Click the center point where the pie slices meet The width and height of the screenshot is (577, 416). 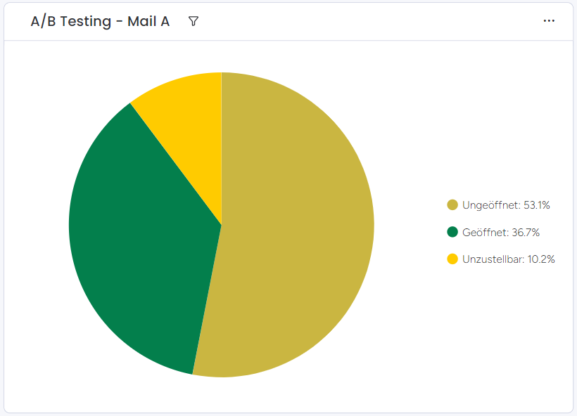222,225
